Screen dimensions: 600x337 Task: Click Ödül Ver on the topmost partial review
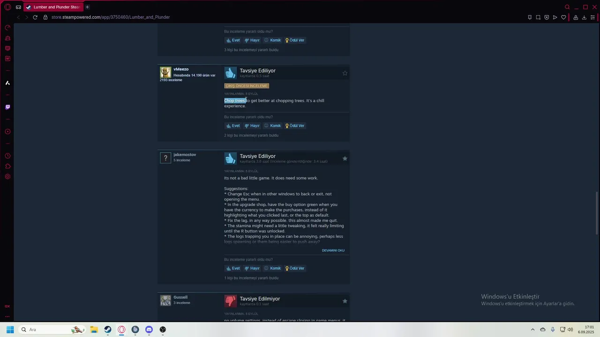point(295,40)
